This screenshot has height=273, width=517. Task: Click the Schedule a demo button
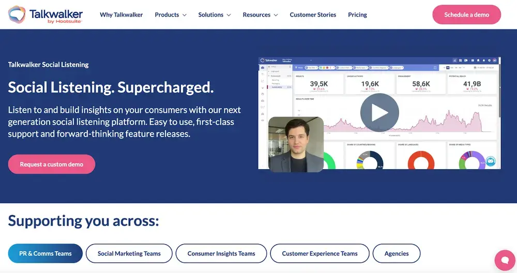[466, 14]
